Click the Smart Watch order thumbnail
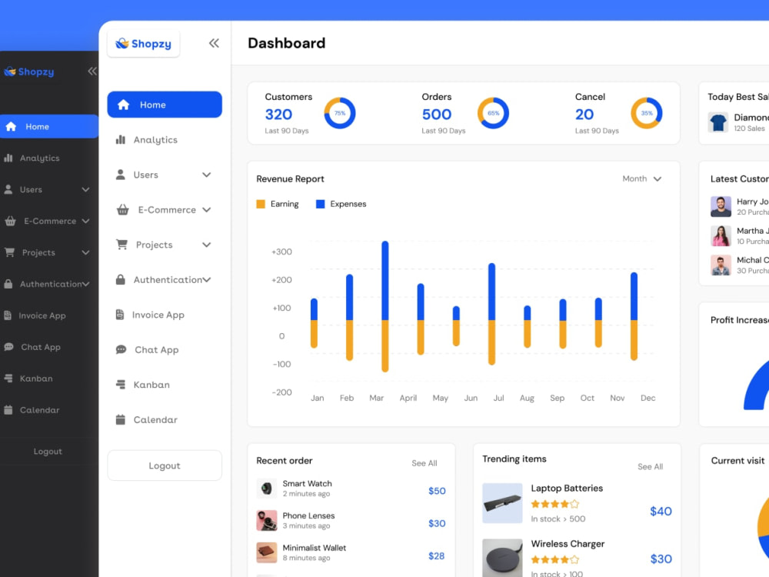Screen dimensions: 769x577 click(267, 489)
